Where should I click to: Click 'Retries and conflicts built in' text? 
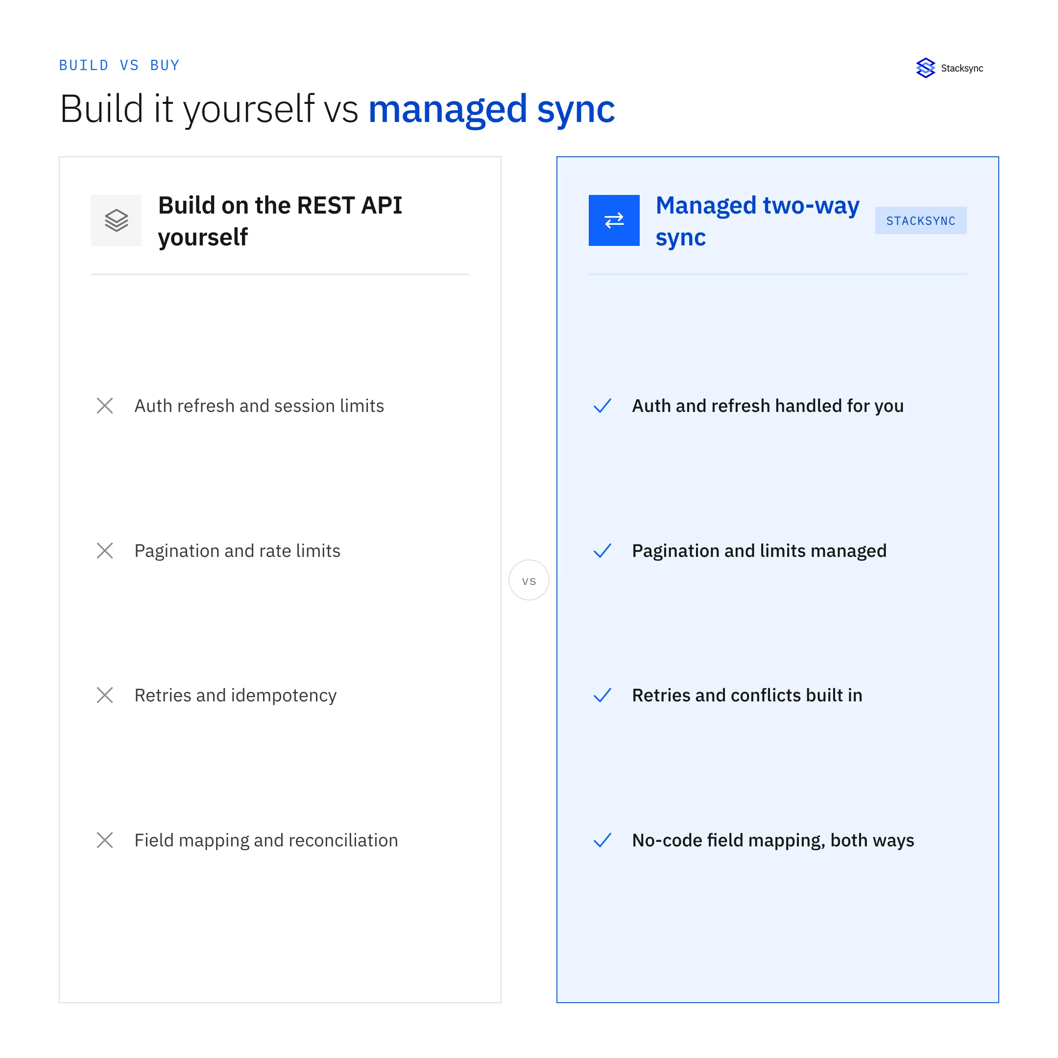[x=747, y=696]
